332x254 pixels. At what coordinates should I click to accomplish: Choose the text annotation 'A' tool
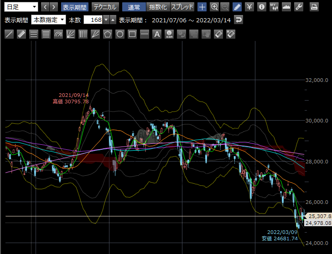[157, 34]
